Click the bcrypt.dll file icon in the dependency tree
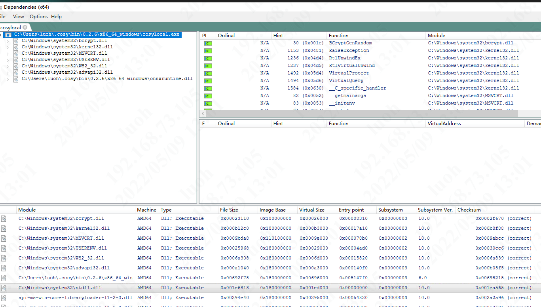This screenshot has height=307, width=541. tap(16, 41)
